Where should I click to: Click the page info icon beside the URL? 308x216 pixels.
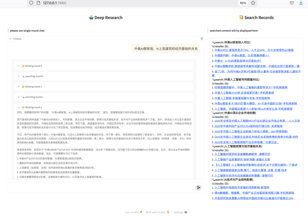pos(38,3)
